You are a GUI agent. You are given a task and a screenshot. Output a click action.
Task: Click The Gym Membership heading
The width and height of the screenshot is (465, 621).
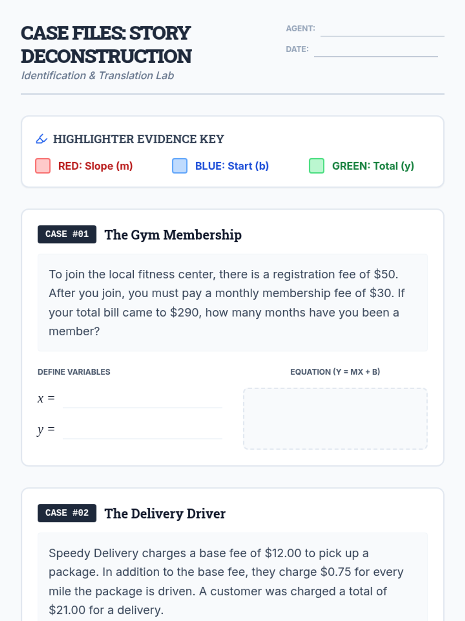click(x=173, y=235)
